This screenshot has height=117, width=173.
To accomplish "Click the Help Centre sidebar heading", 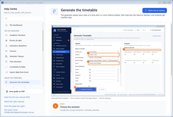I will [x=11, y=9].
